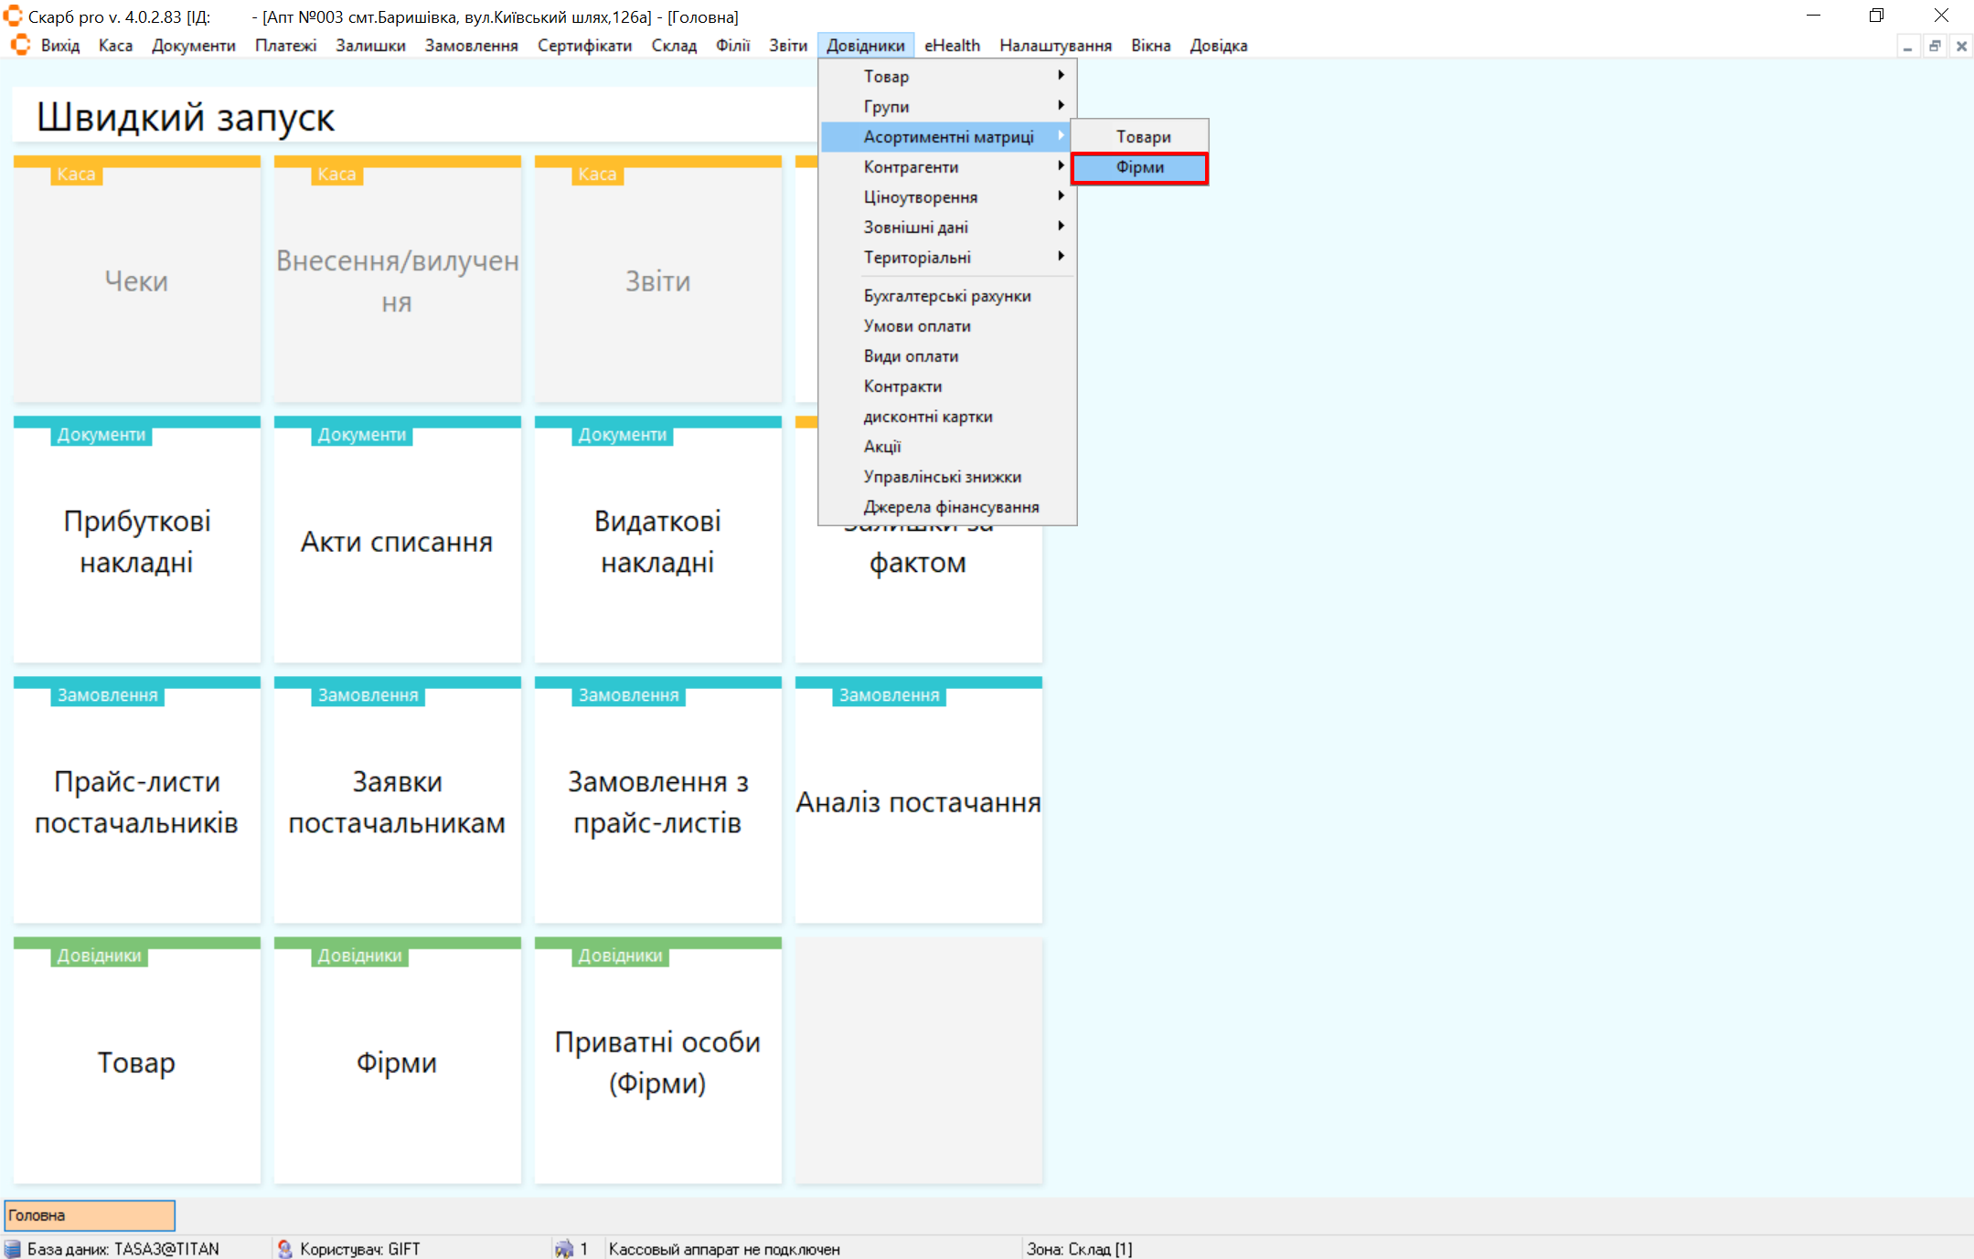The width and height of the screenshot is (1974, 1259).
Task: Expand the Товар submenu arrow
Action: (x=1061, y=76)
